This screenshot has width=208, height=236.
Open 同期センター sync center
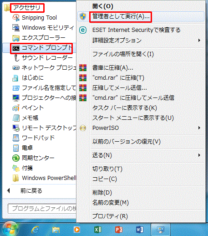[33, 158]
